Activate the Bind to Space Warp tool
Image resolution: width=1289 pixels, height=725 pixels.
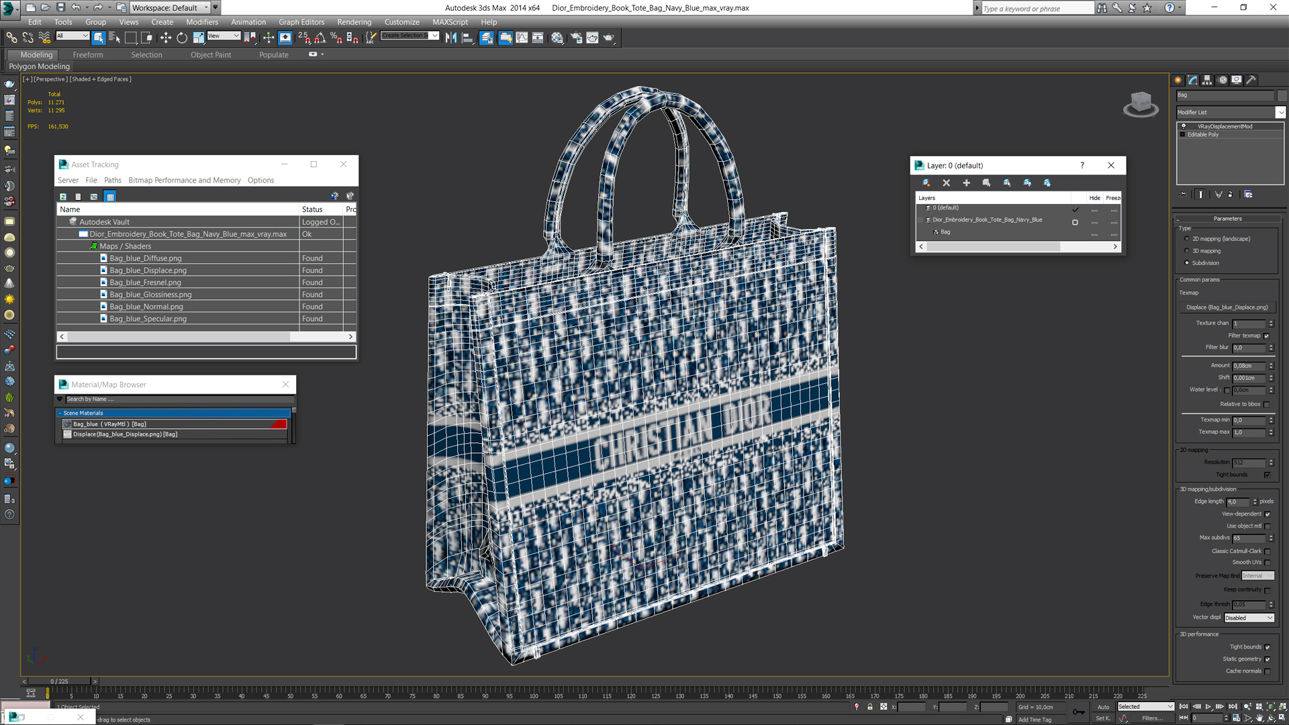click(44, 38)
